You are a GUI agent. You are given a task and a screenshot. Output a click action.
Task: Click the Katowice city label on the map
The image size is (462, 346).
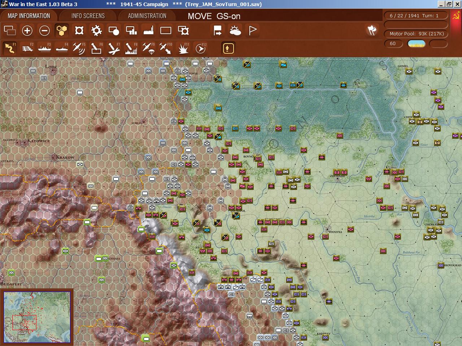(38, 141)
